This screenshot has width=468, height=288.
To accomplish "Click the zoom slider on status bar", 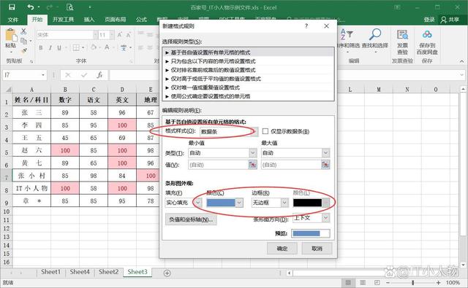I will [x=412, y=282].
